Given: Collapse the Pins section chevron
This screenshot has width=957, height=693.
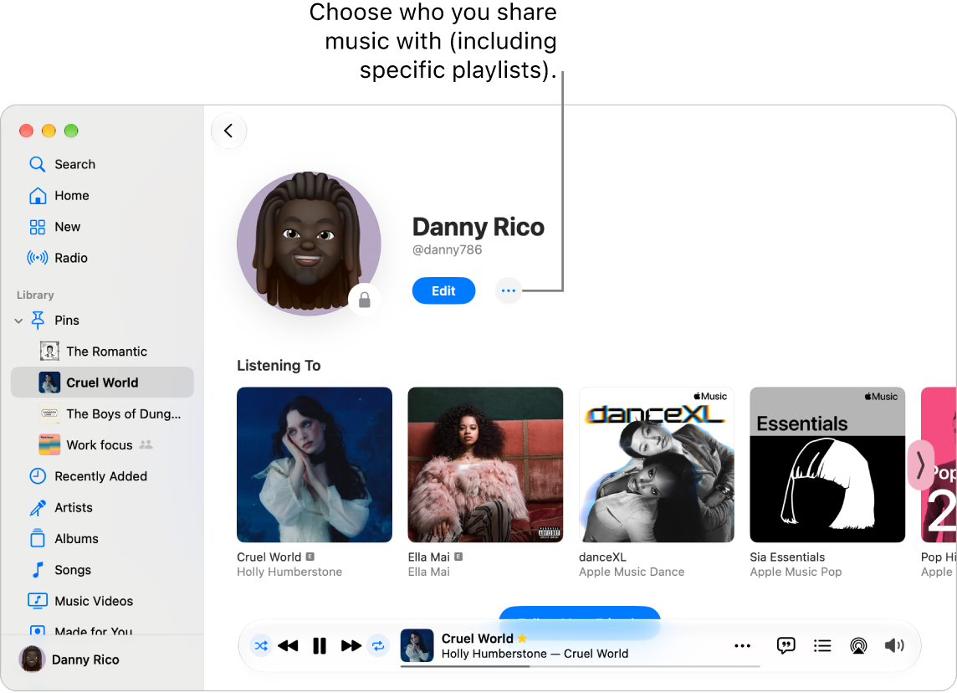Looking at the screenshot, I should click(x=18, y=321).
